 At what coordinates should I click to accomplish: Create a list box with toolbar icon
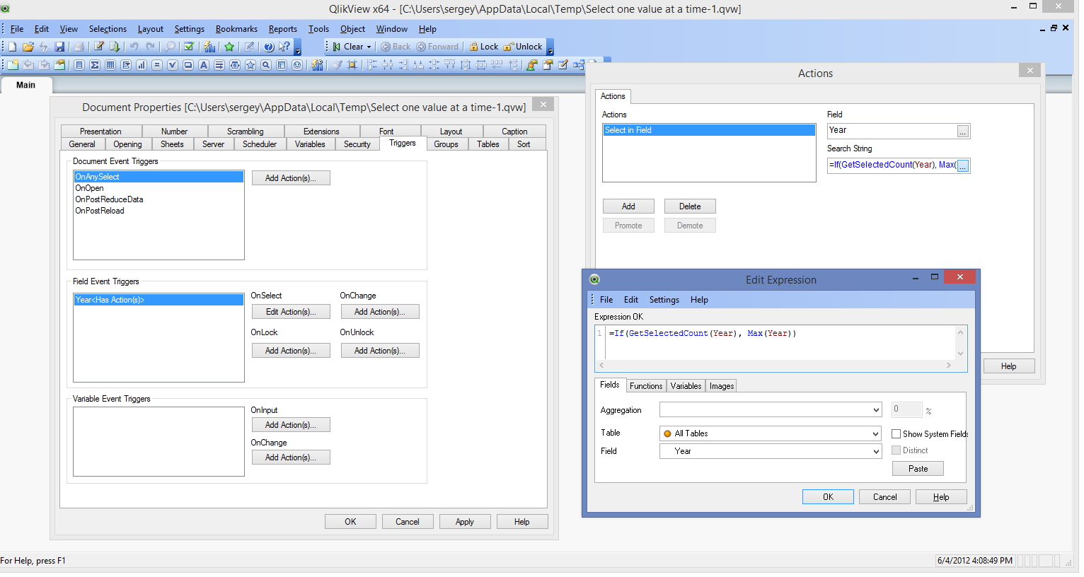pyautogui.click(x=79, y=65)
